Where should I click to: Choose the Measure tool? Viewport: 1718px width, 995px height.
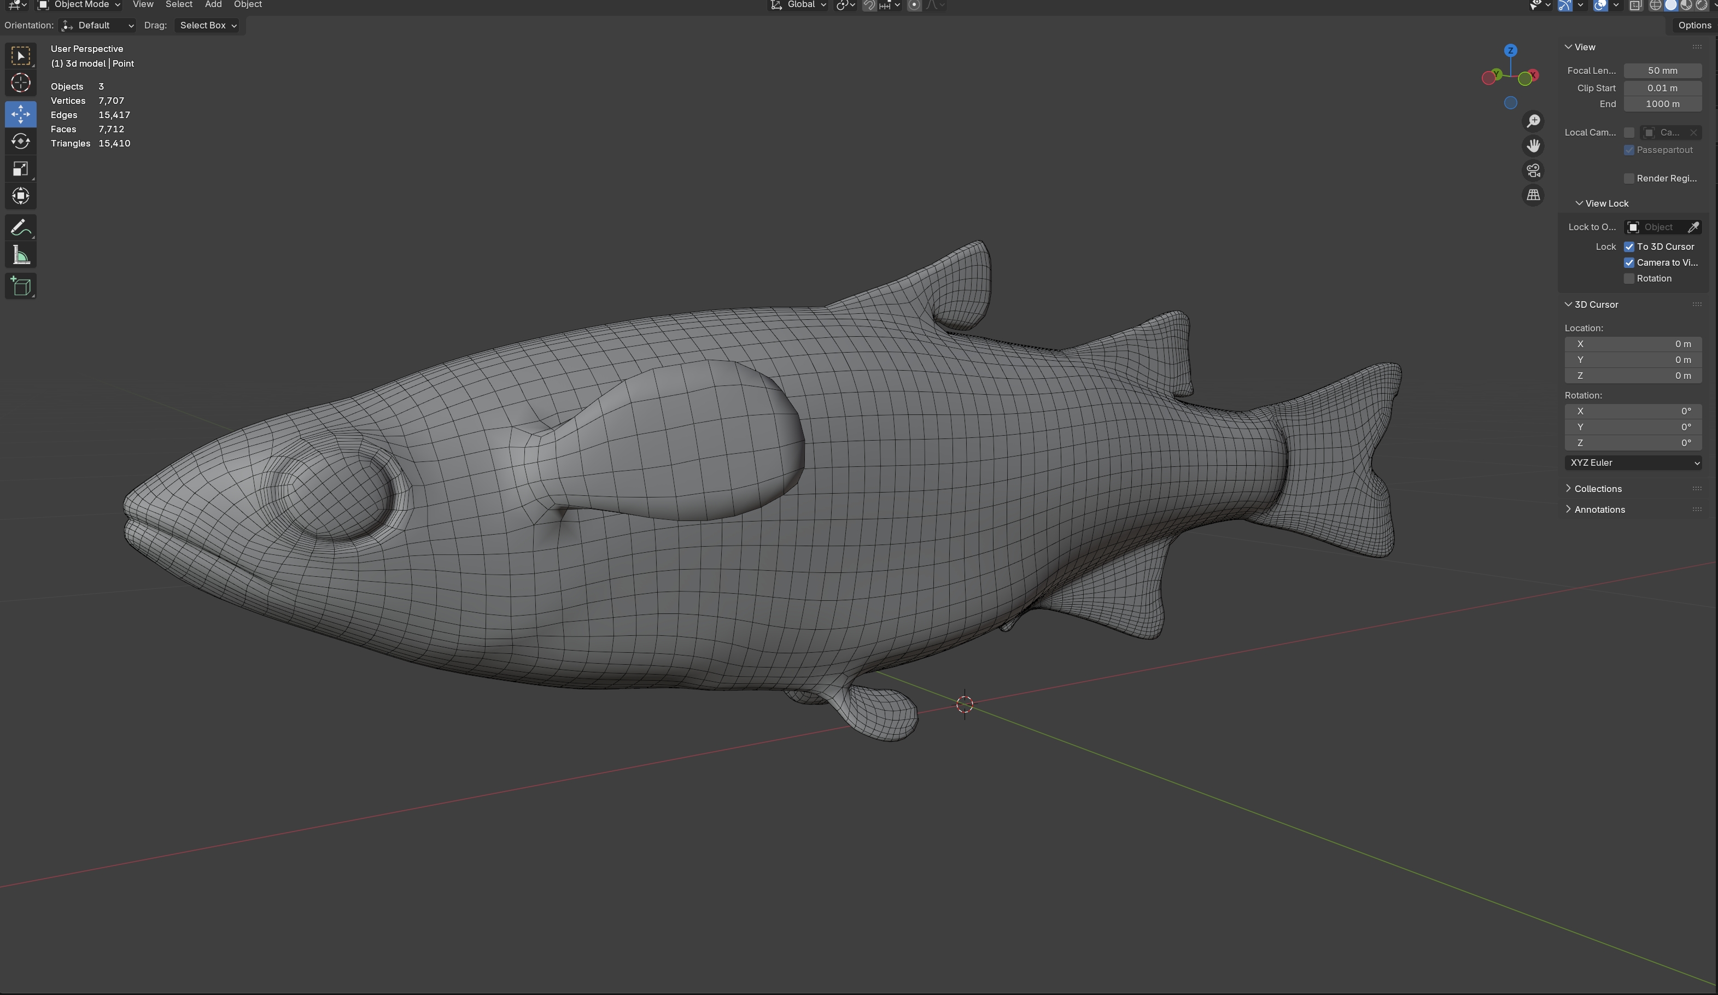[20, 256]
